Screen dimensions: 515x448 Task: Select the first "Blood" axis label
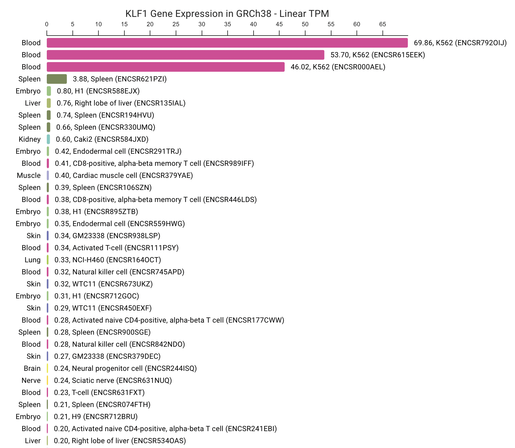click(31, 43)
